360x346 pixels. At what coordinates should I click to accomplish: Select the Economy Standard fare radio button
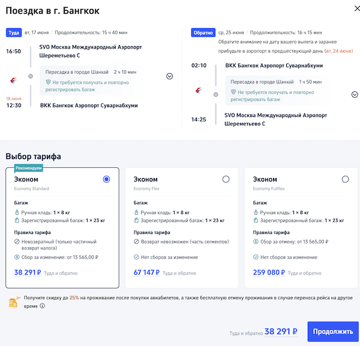106,179
